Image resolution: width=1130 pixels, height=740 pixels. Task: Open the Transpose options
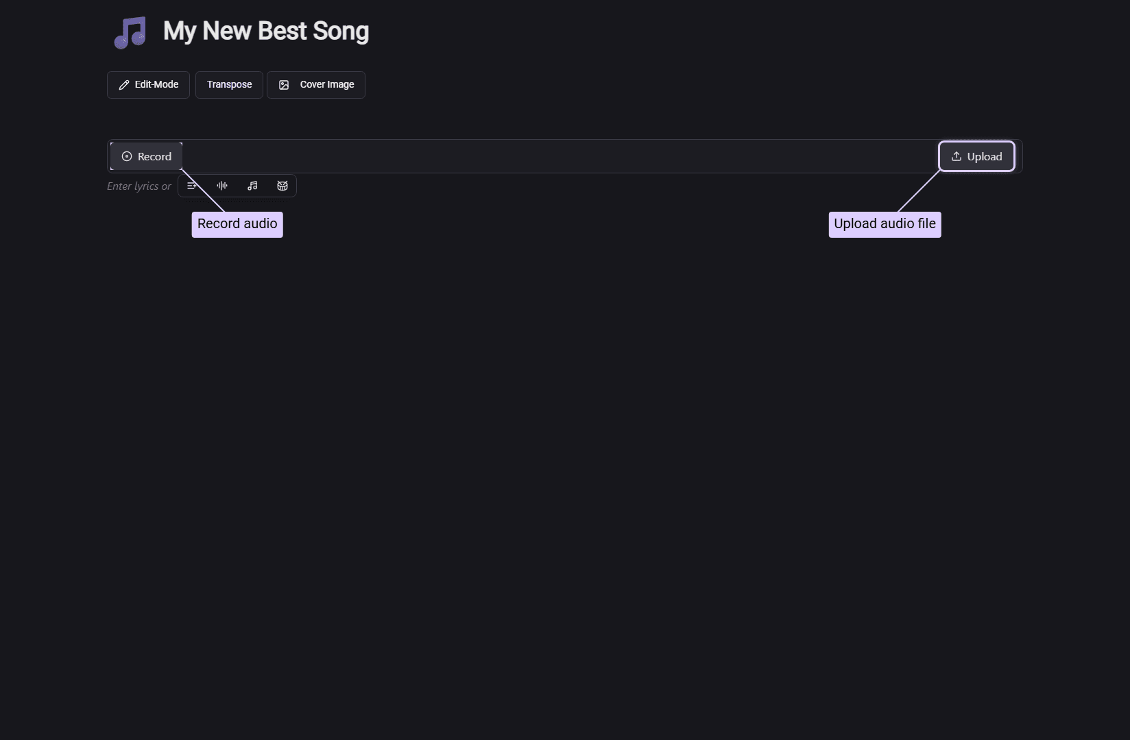(x=229, y=85)
